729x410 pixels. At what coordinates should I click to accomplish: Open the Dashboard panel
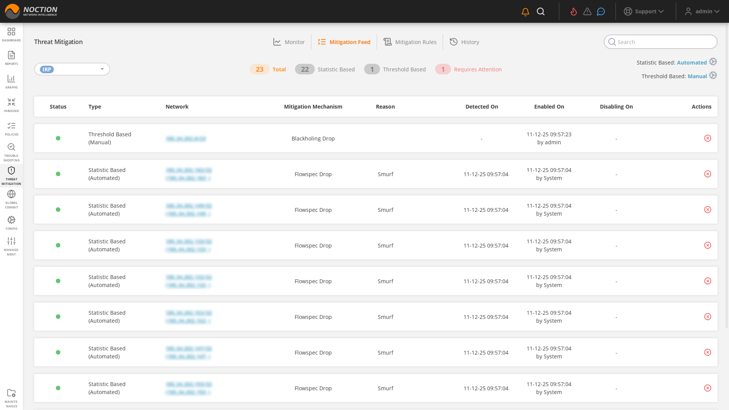click(11, 34)
